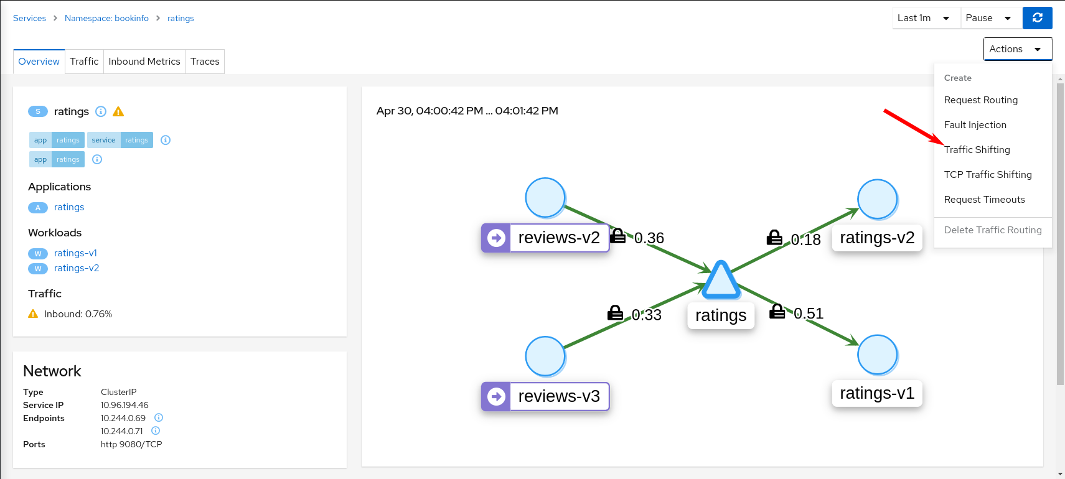
Task: Click the reviews-v3 arrow badge icon
Action: 496,396
